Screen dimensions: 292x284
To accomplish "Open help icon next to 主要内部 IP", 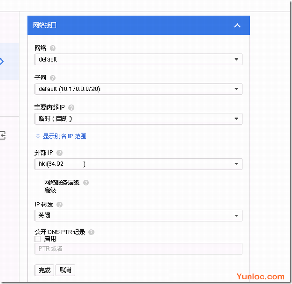I will click(x=71, y=108).
